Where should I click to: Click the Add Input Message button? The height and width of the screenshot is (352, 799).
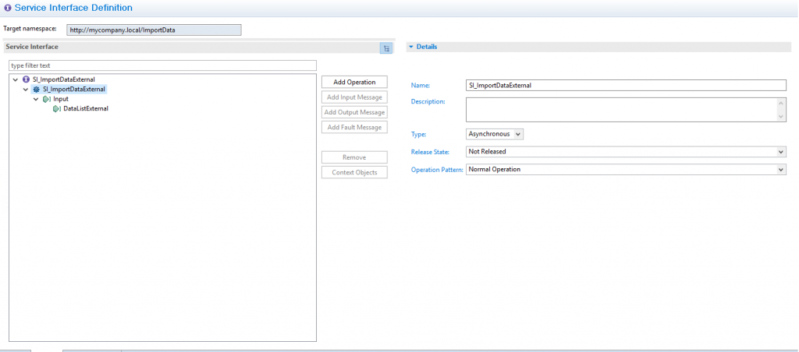coord(354,97)
